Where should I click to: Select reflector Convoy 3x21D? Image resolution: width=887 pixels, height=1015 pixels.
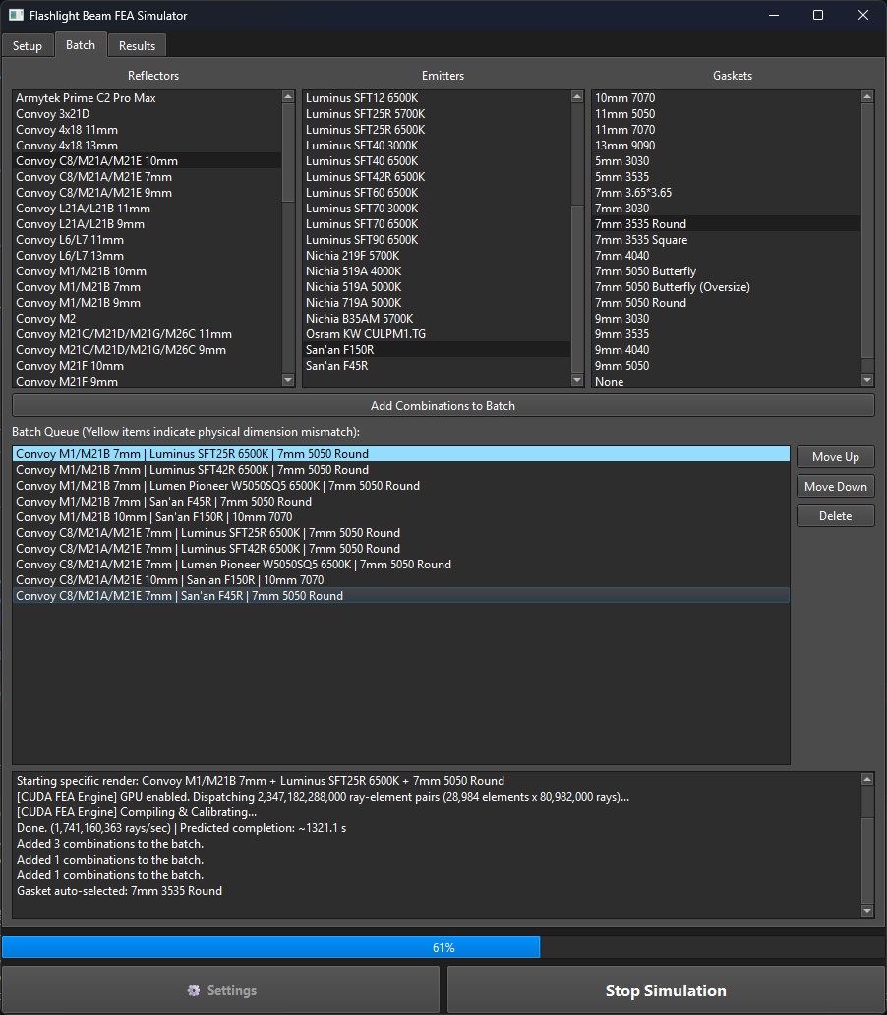pos(147,114)
